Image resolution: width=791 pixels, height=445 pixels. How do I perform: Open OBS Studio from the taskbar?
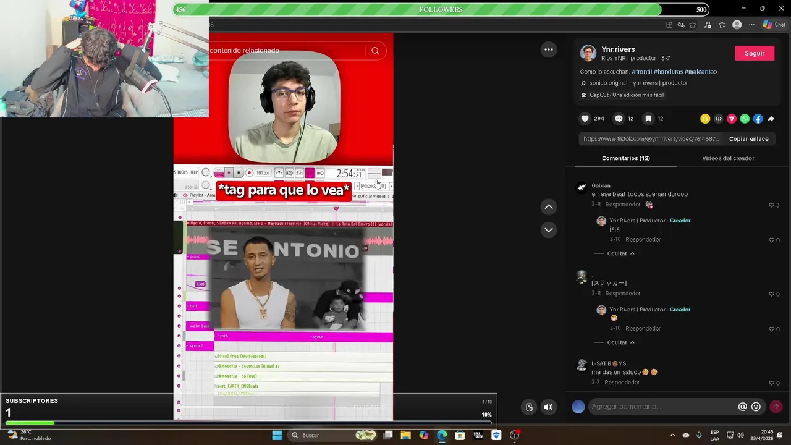pos(515,435)
